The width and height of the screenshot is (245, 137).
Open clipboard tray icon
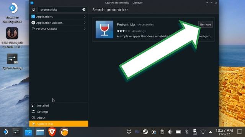click(x=162, y=132)
